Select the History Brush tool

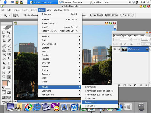(9, 50)
